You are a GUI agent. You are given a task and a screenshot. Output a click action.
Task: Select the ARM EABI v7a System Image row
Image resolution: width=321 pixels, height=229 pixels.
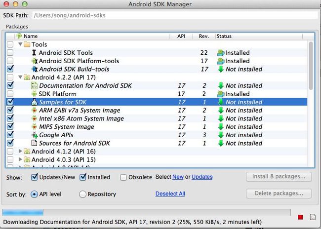157,110
